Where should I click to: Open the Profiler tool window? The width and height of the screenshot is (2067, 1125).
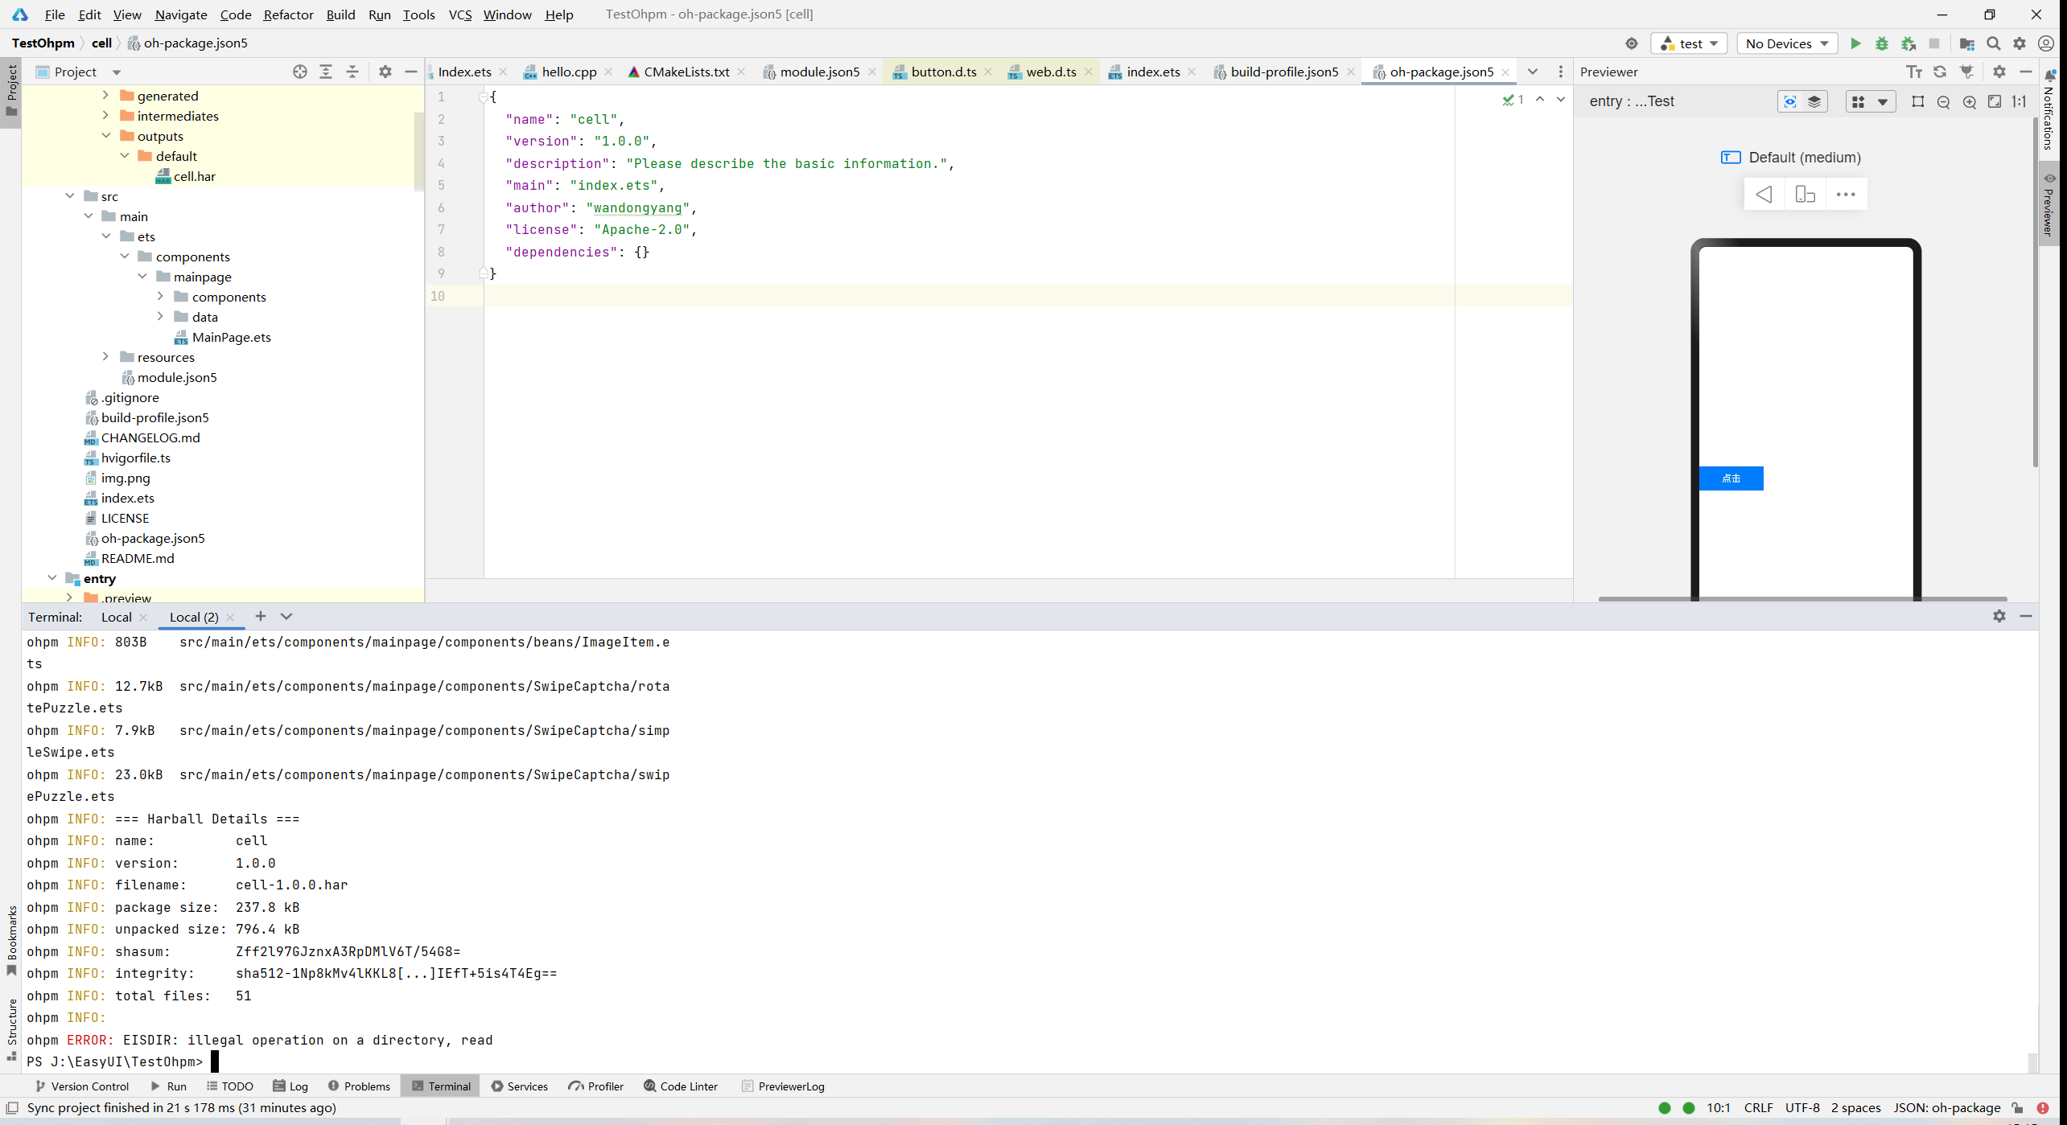coord(595,1086)
